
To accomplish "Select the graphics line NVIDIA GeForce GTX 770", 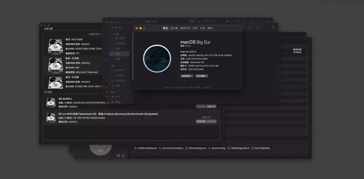I will coord(199,66).
